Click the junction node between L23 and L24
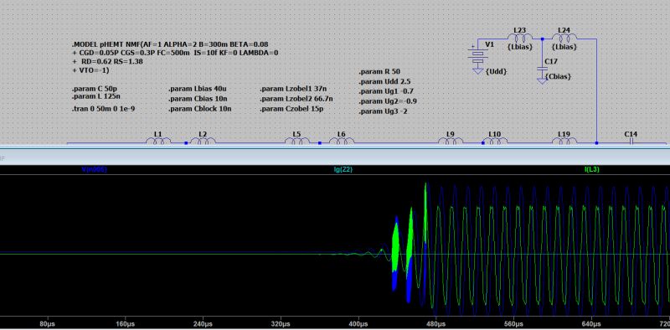Viewport: 670px width, 330px height. (x=542, y=39)
